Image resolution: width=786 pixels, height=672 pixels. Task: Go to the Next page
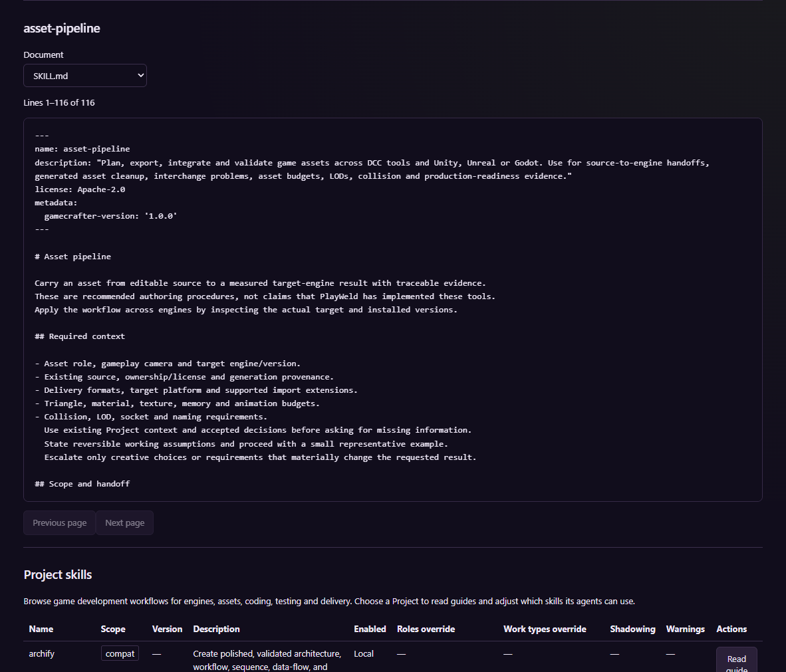pos(125,522)
